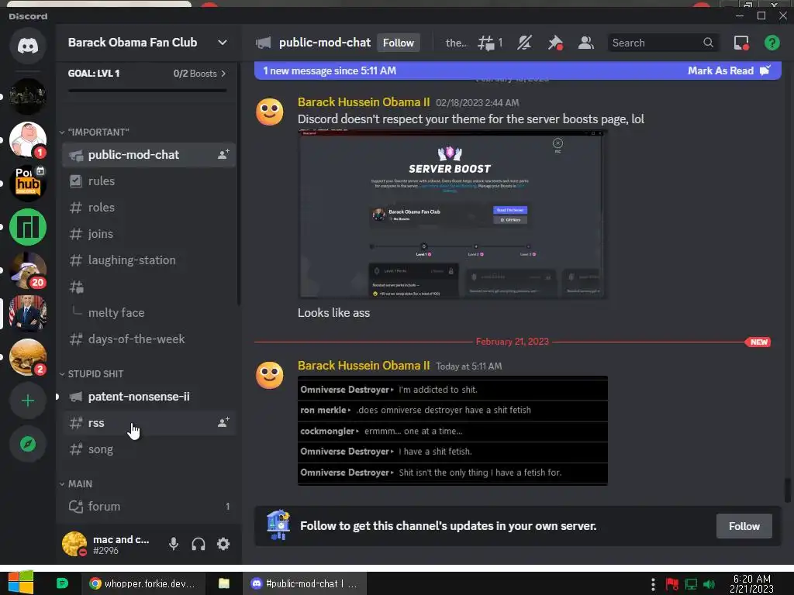Open the red flag tray icon

coord(672,584)
